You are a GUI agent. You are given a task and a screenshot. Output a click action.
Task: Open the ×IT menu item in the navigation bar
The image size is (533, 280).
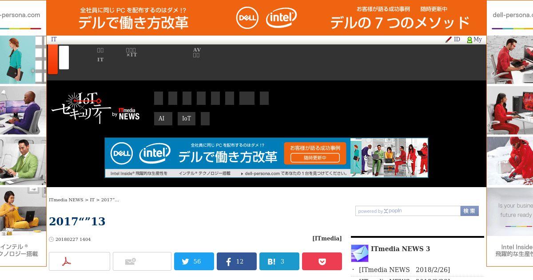tap(131, 52)
